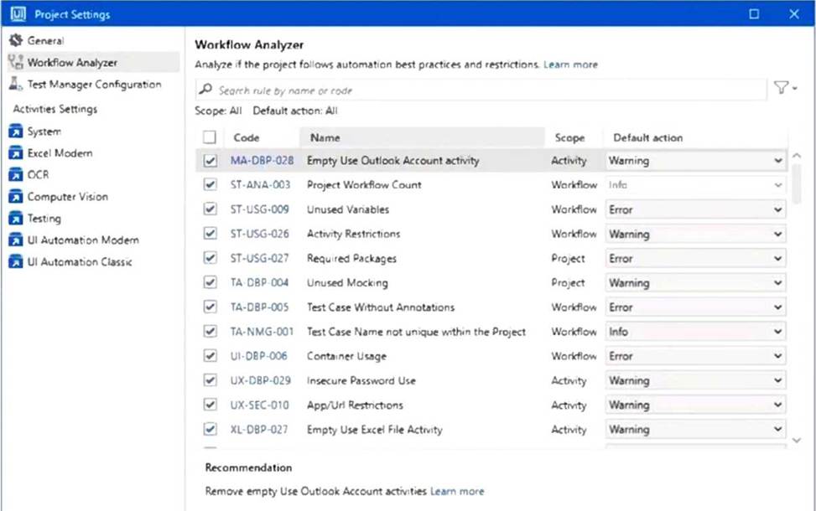This screenshot has height=511, width=816.
Task: Open Excel Modern activities settings
Action: tap(60, 153)
